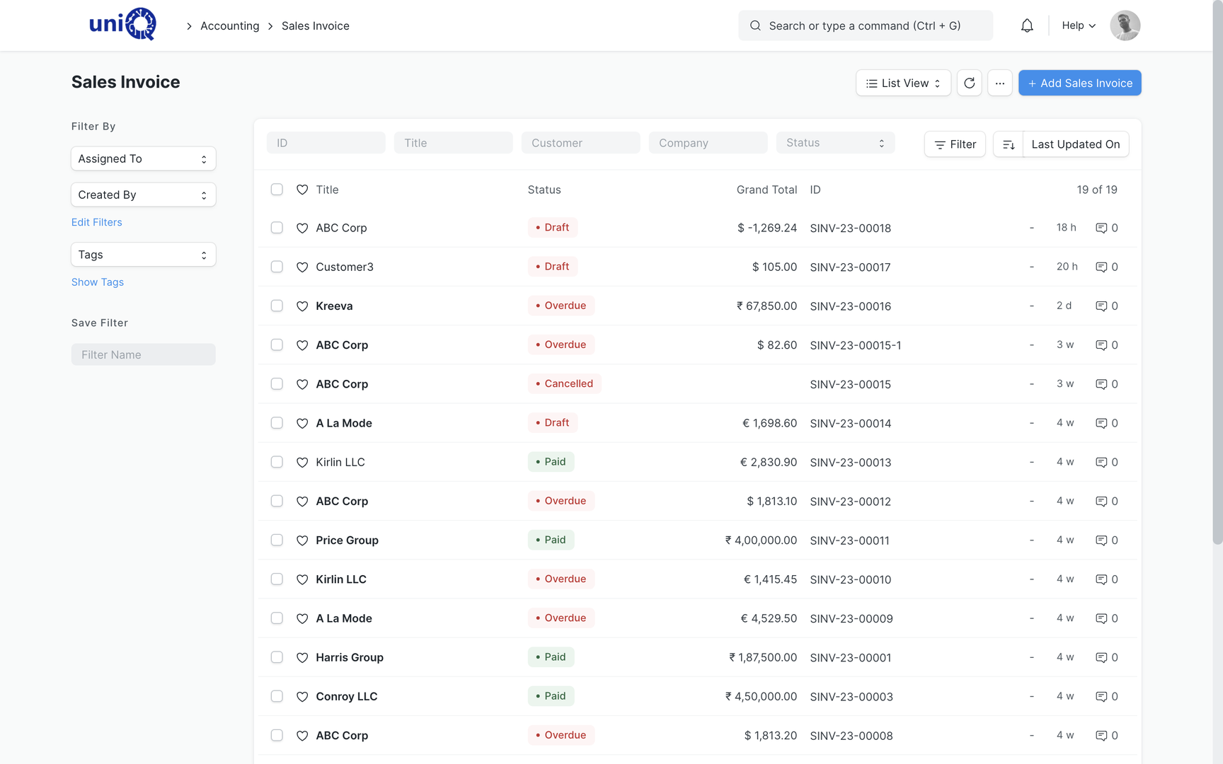The width and height of the screenshot is (1223, 764).
Task: Open Harris Group invoice title
Action: click(x=350, y=657)
